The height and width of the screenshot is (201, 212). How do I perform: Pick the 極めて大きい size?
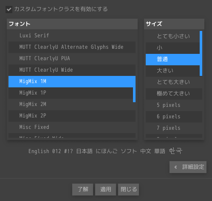(174, 94)
